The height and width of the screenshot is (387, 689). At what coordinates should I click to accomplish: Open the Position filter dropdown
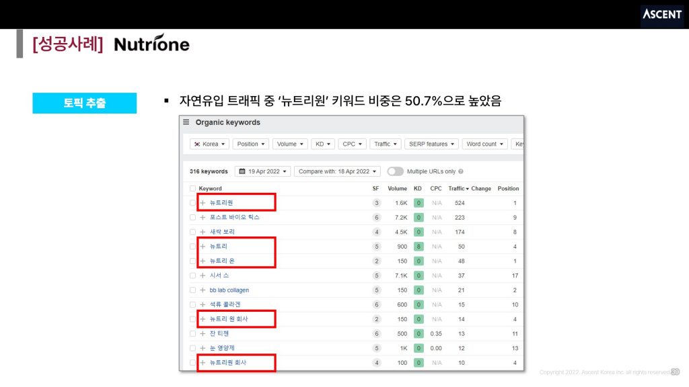pos(250,144)
